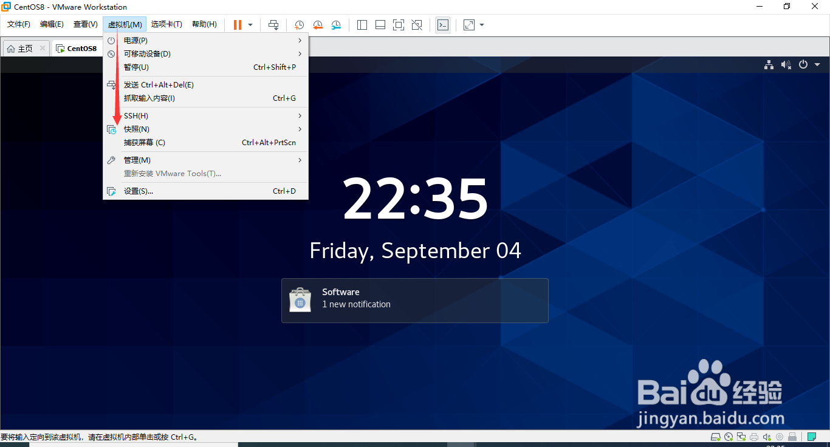This screenshot has height=447, width=830.
Task: Revert to snapshot via orange-arrow clock icon
Action: pos(318,25)
